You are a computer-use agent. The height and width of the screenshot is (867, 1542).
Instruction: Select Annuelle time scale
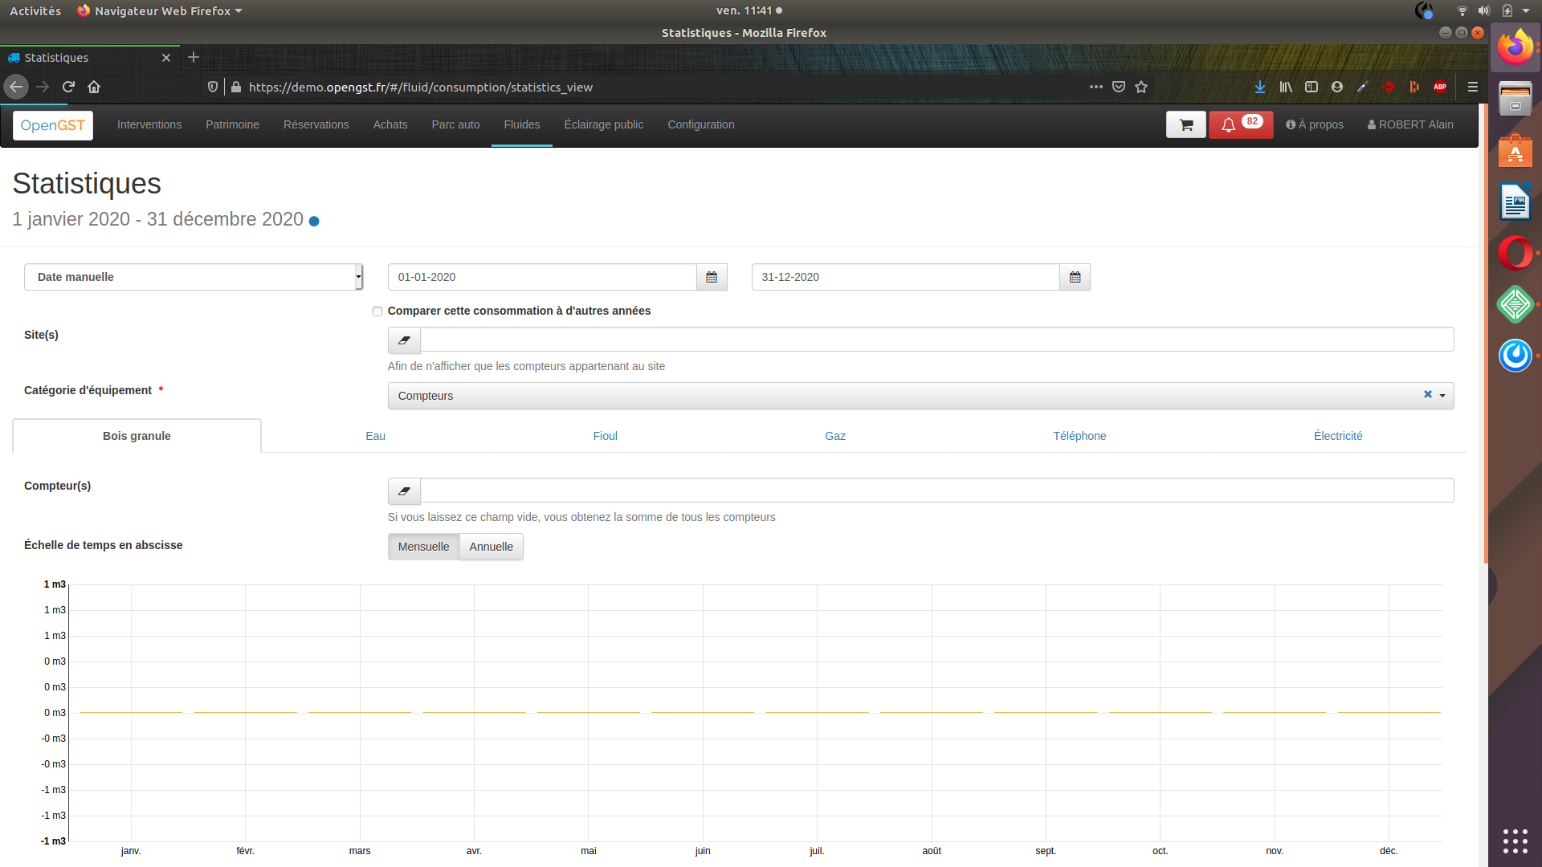pyautogui.click(x=491, y=547)
